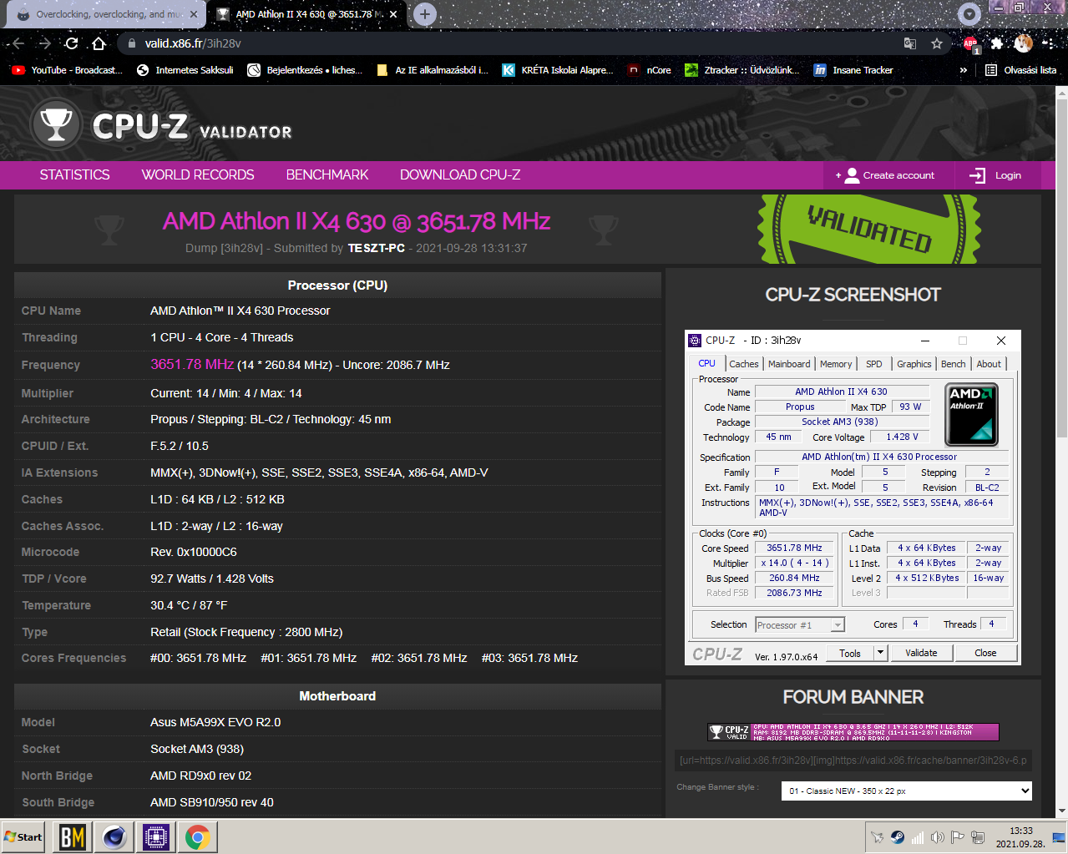
Task: Close the 'Overclocking, overclocking' tab
Action: [194, 14]
